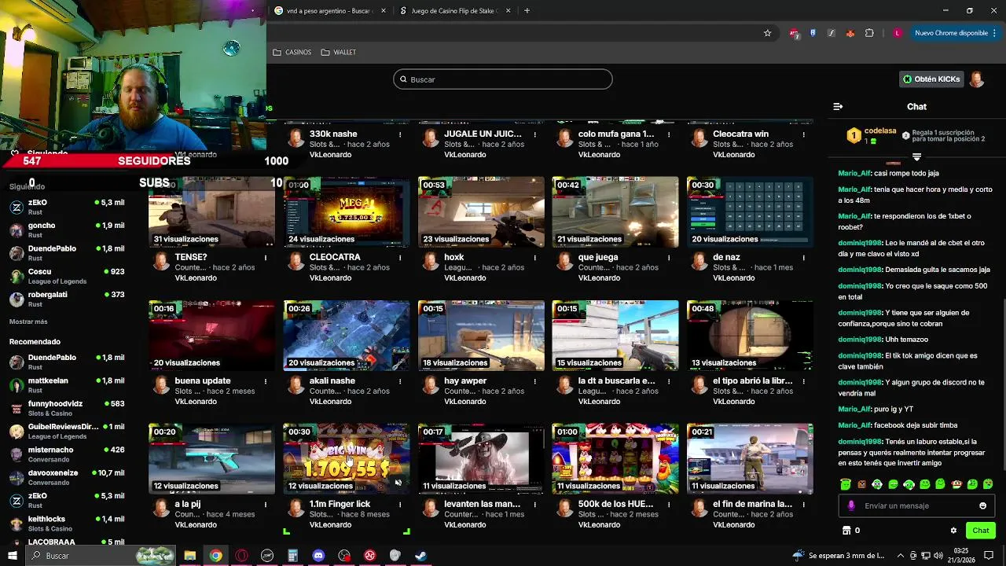Insert the first green halo emote

[x=846, y=484]
